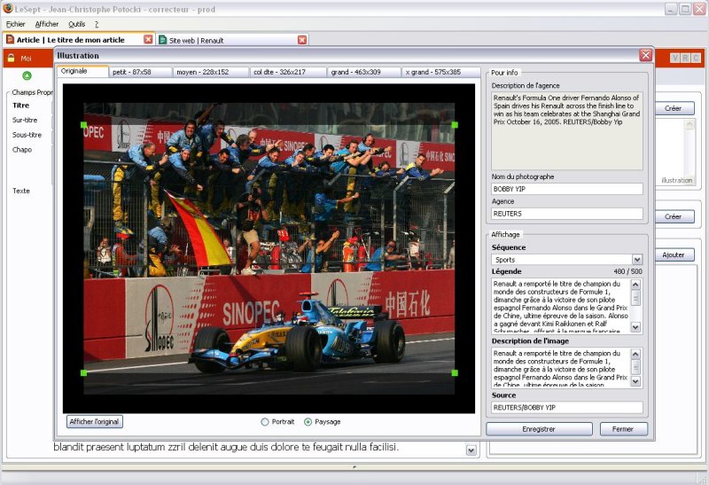Click Afficher l'original button
The width and height of the screenshot is (709, 485).
point(95,422)
